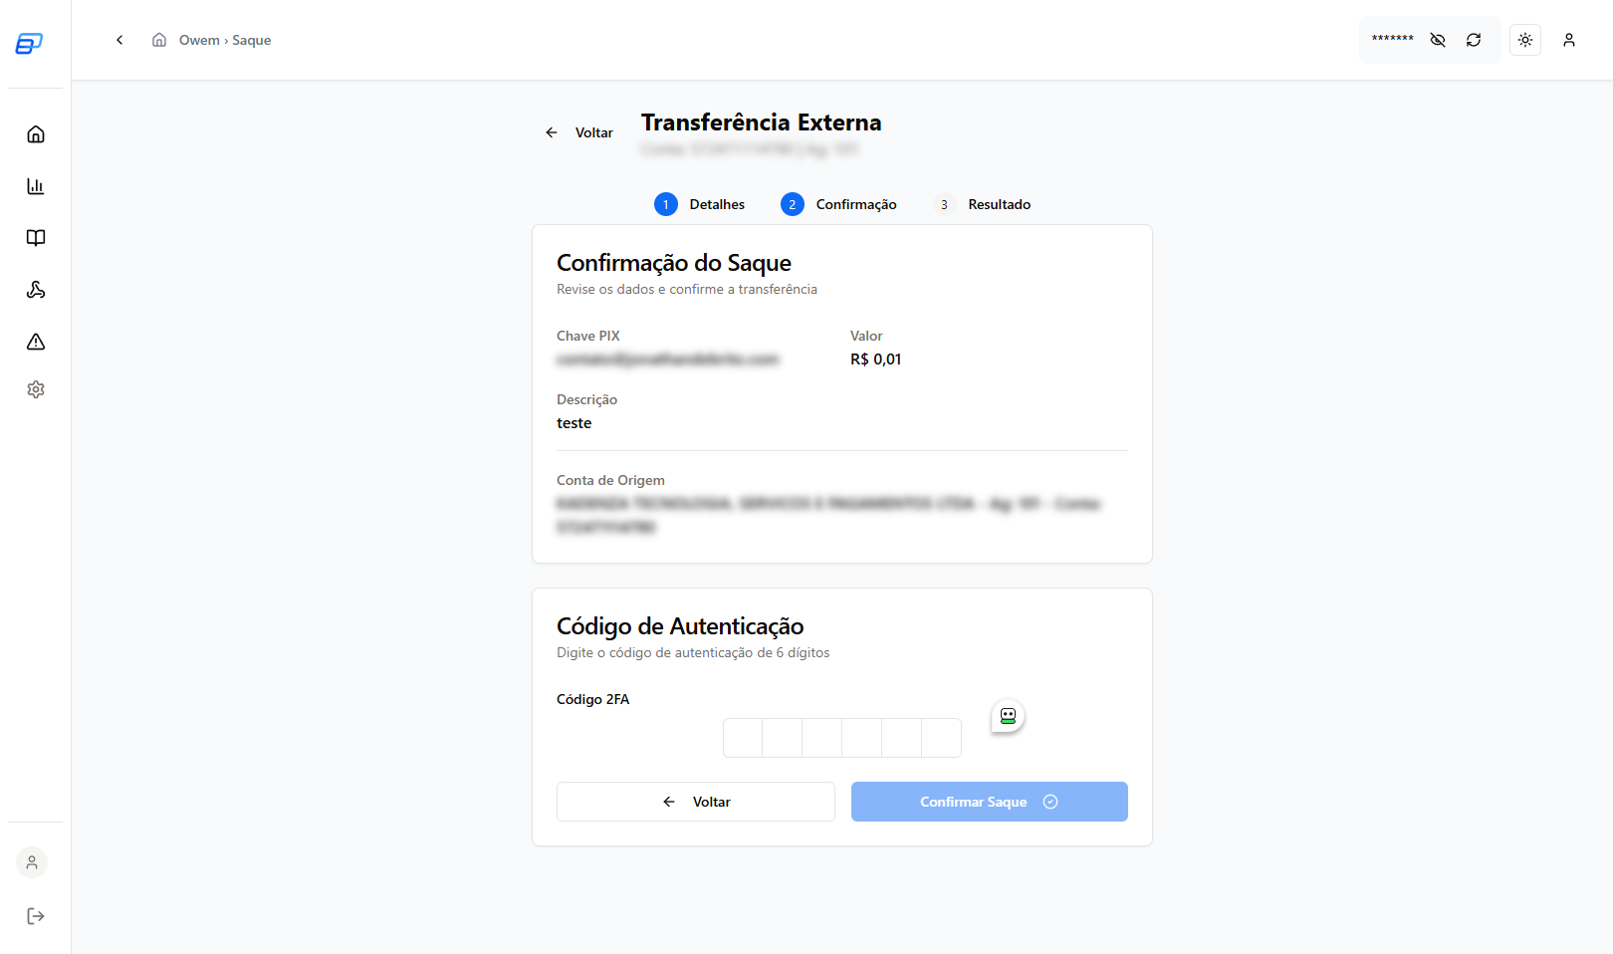Click the bottom Voltar button
The width and height of the screenshot is (1613, 954).
coord(695,802)
